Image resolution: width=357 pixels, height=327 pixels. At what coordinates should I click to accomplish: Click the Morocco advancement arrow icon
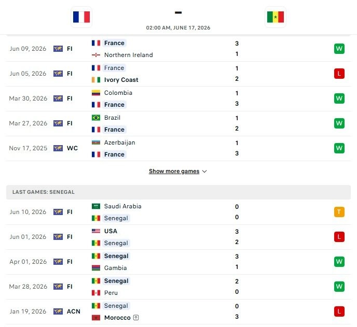click(x=136, y=318)
